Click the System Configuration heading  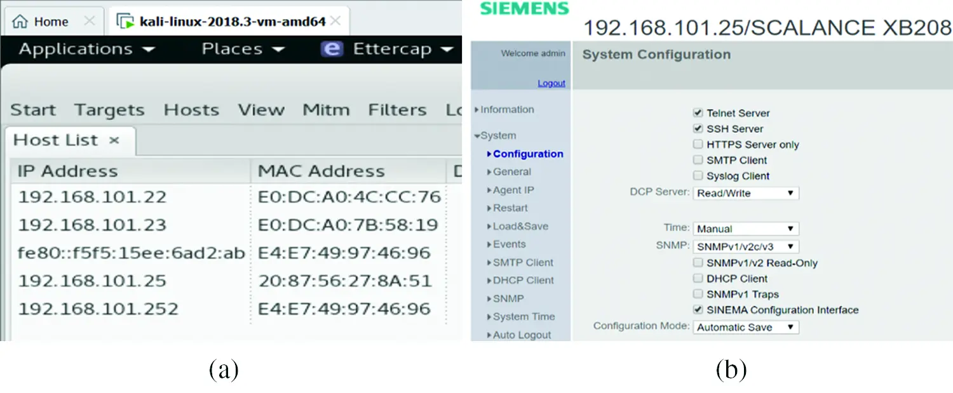pyautogui.click(x=656, y=55)
